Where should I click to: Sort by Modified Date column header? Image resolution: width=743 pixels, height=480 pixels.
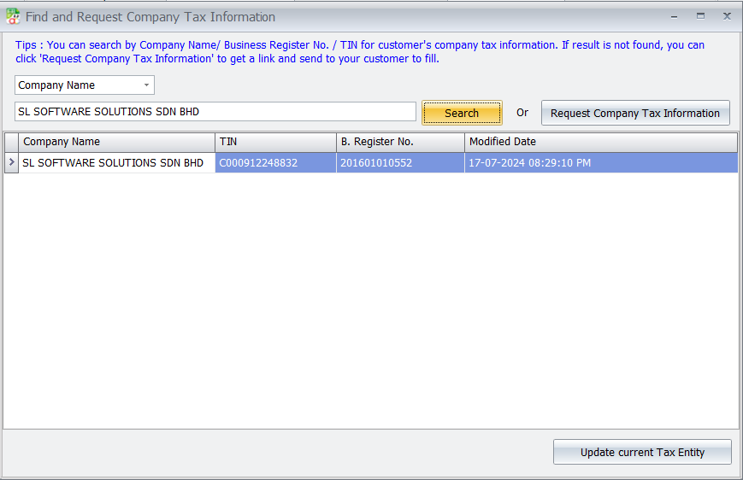601,142
